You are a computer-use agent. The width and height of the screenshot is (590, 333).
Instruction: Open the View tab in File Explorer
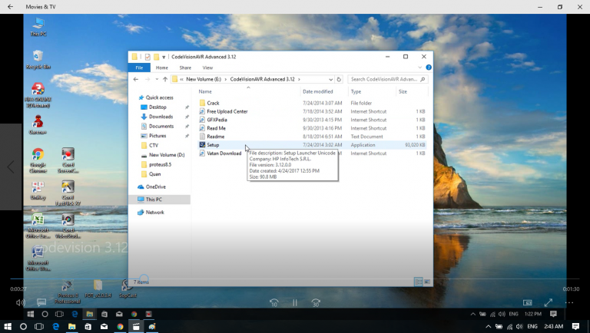click(207, 68)
